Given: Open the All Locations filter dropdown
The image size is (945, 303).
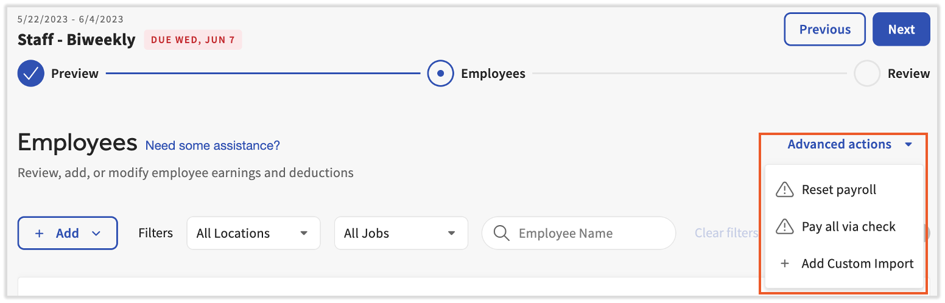Looking at the screenshot, I should (253, 233).
